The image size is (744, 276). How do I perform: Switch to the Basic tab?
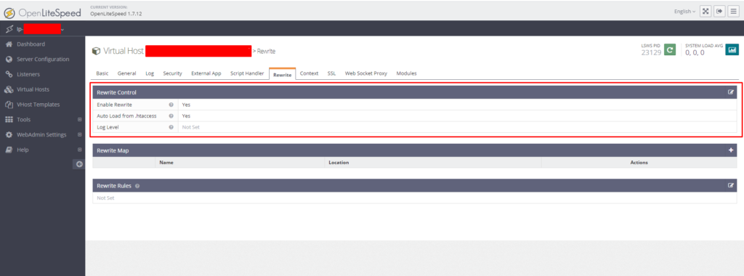pos(102,73)
